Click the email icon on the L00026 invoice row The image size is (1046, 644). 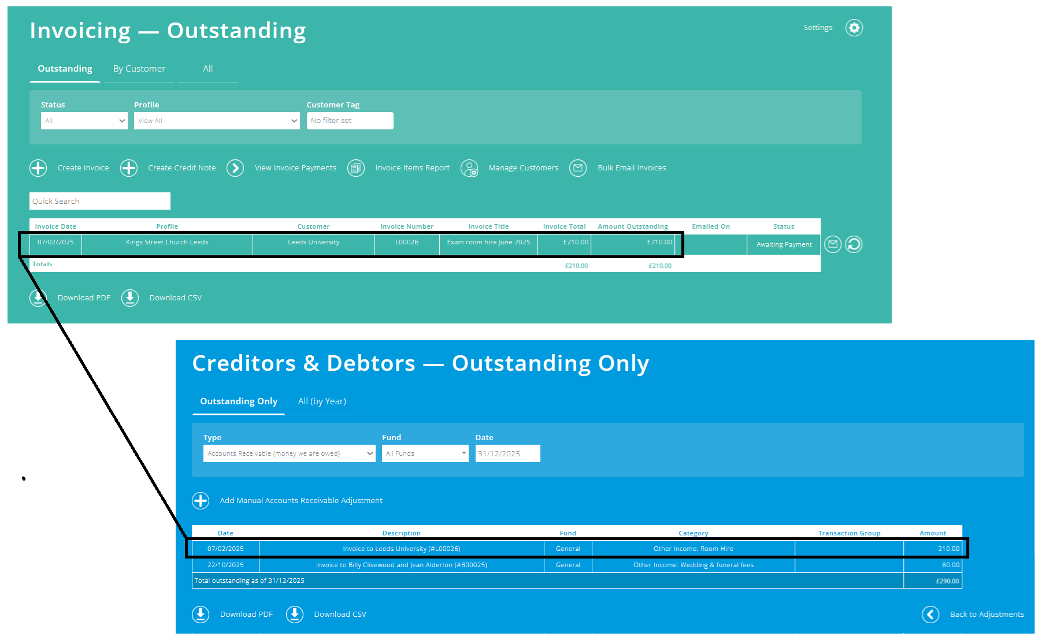(832, 244)
